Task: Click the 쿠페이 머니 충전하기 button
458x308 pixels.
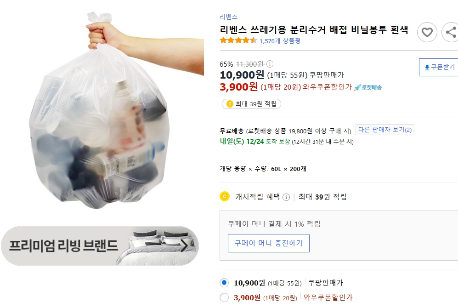Action: tap(268, 243)
